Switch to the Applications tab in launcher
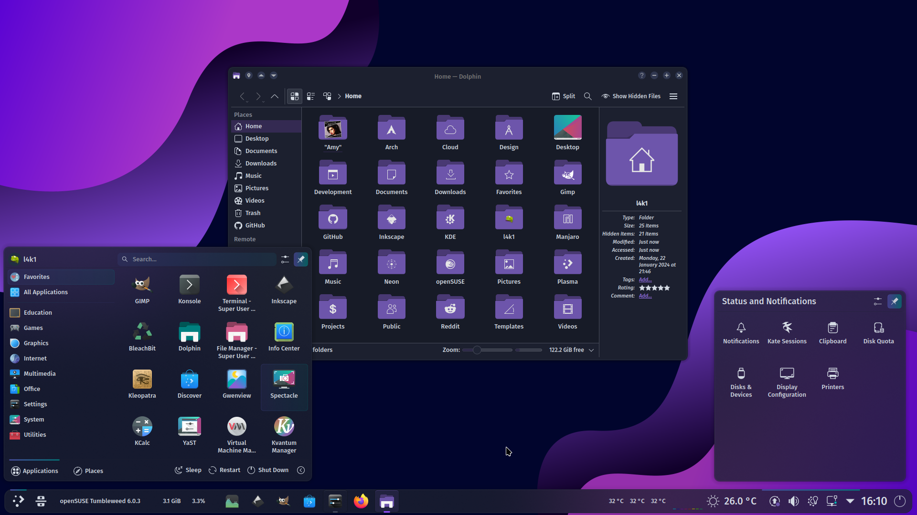Screen dimensions: 917x515 [x=34, y=471]
